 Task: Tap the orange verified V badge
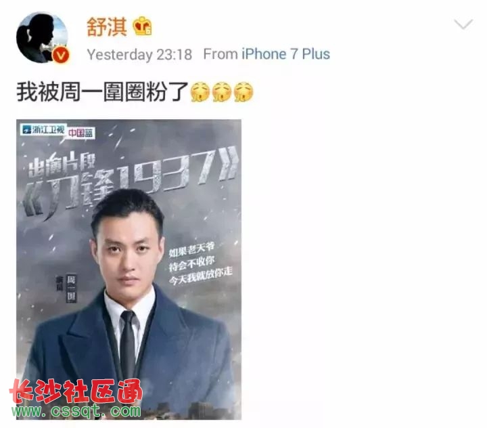point(61,56)
